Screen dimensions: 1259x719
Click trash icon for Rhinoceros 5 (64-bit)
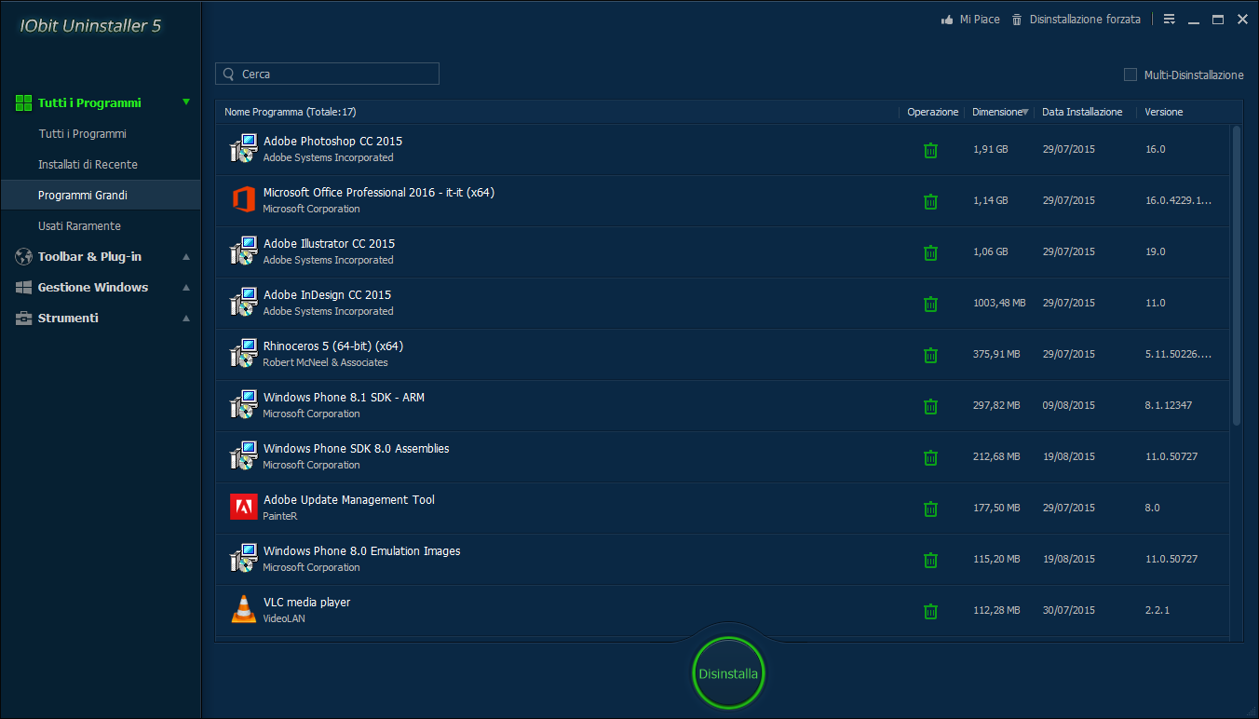pos(930,355)
